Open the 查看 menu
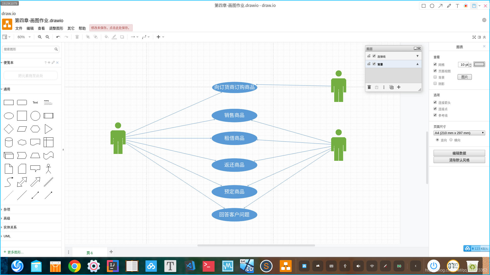Viewport: 490px width, 275px height. tap(41, 28)
